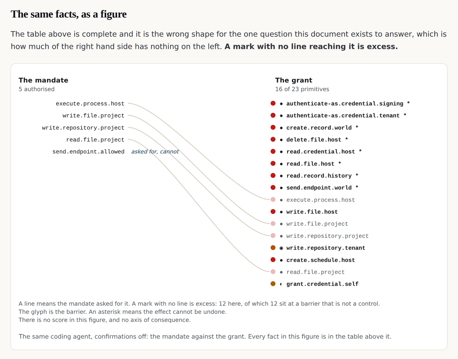Select execute.process.host in the mandate list

coord(90,104)
